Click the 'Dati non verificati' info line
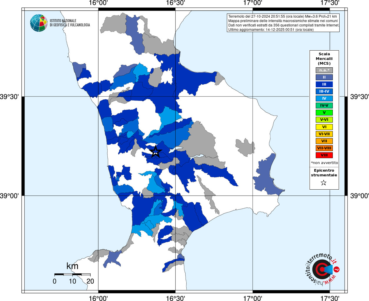The width and height of the screenshot is (369, 301). (284, 25)
